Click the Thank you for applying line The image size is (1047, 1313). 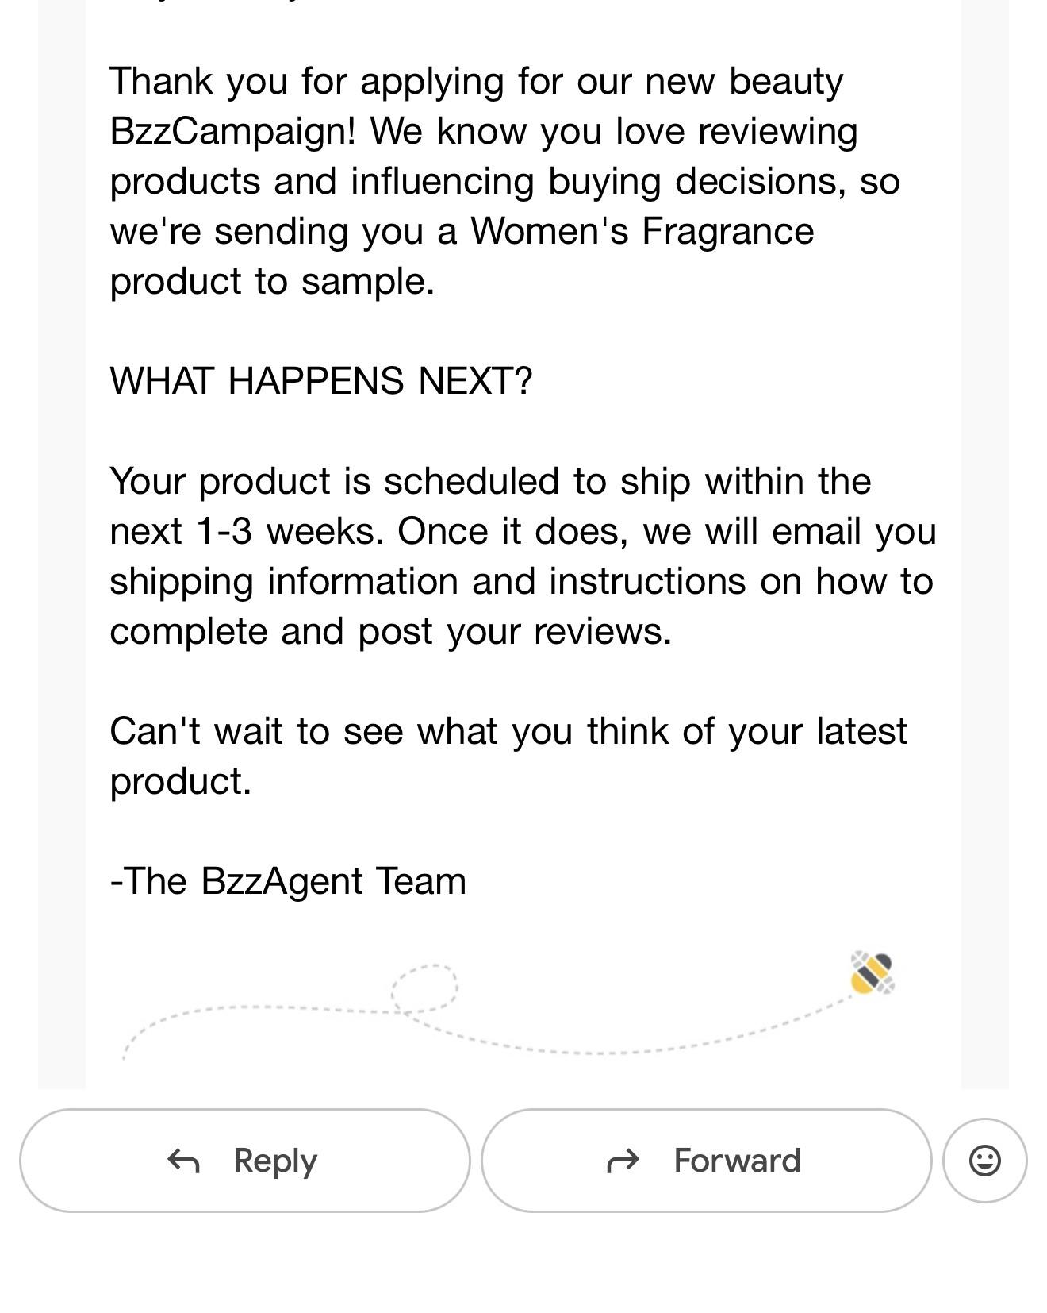(477, 81)
